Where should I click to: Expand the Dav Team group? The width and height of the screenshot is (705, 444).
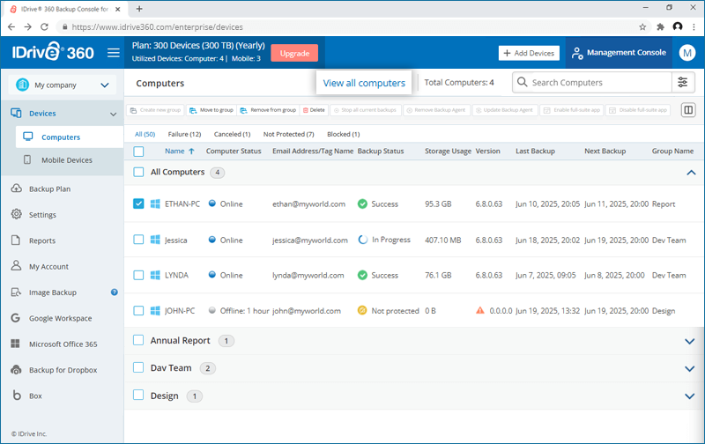[x=690, y=368]
